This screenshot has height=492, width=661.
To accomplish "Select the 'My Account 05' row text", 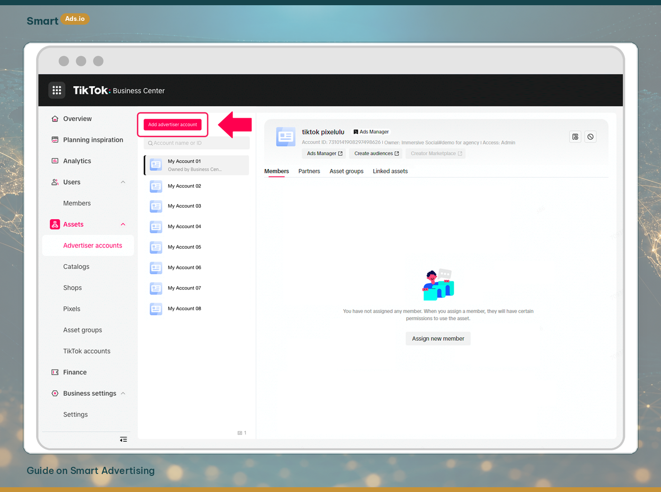I will (x=185, y=247).
